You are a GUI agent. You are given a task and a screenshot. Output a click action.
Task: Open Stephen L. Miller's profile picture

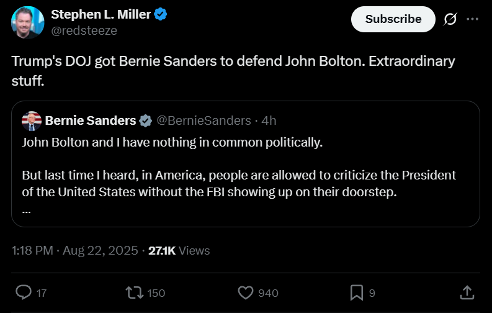27,22
